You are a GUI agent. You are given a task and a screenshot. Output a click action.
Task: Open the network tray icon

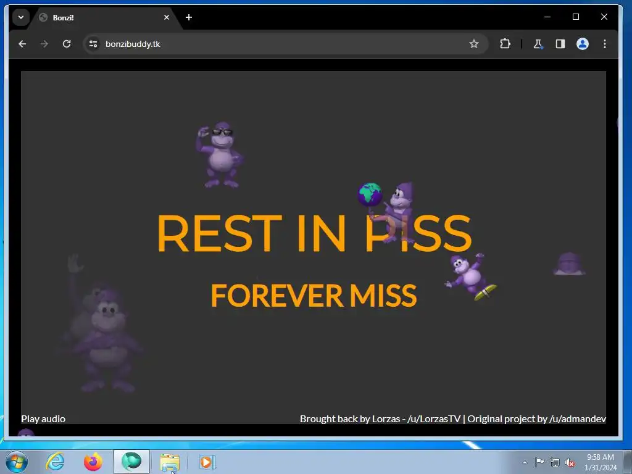click(x=555, y=462)
